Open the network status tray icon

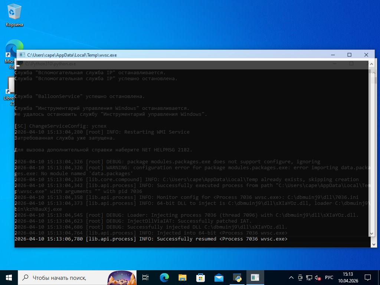309,278
